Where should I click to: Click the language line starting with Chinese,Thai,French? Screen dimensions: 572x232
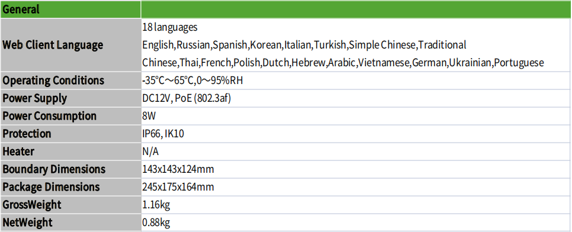click(343, 63)
